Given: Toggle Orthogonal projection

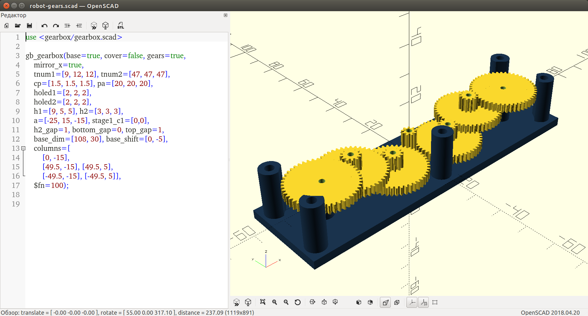Looking at the screenshot, I should tap(397, 302).
